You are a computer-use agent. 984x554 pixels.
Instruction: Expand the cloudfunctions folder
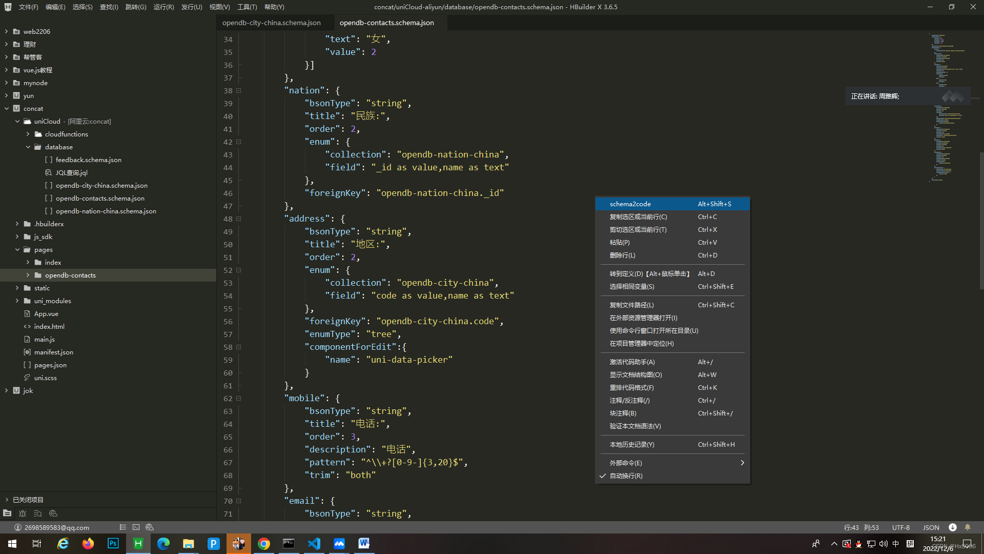28,134
